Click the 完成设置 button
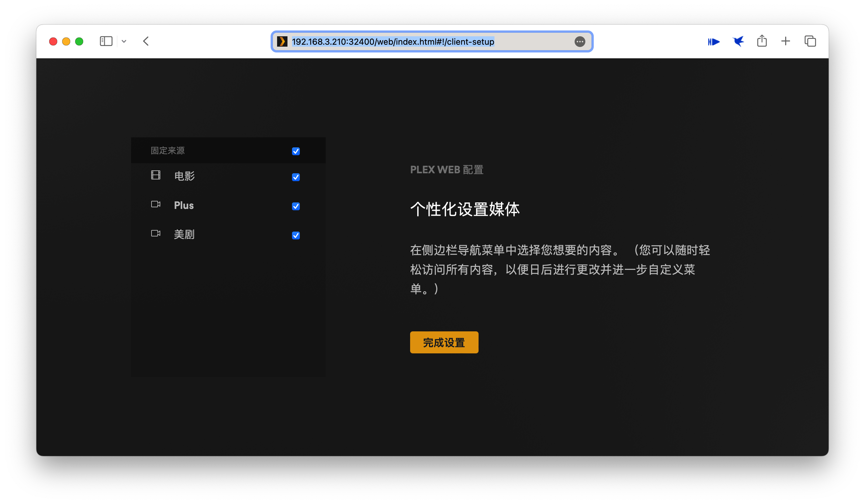865x504 pixels. (444, 342)
